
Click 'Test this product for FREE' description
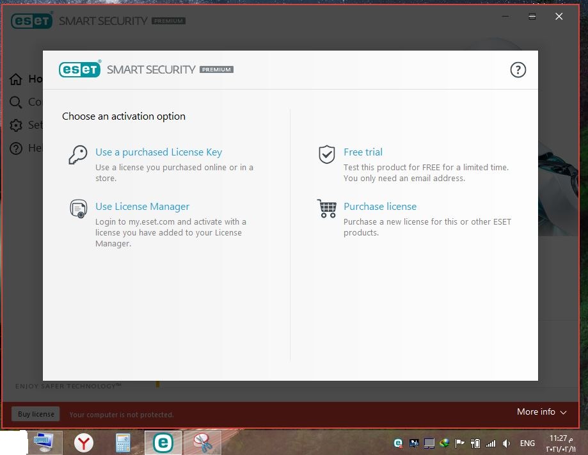click(x=426, y=173)
